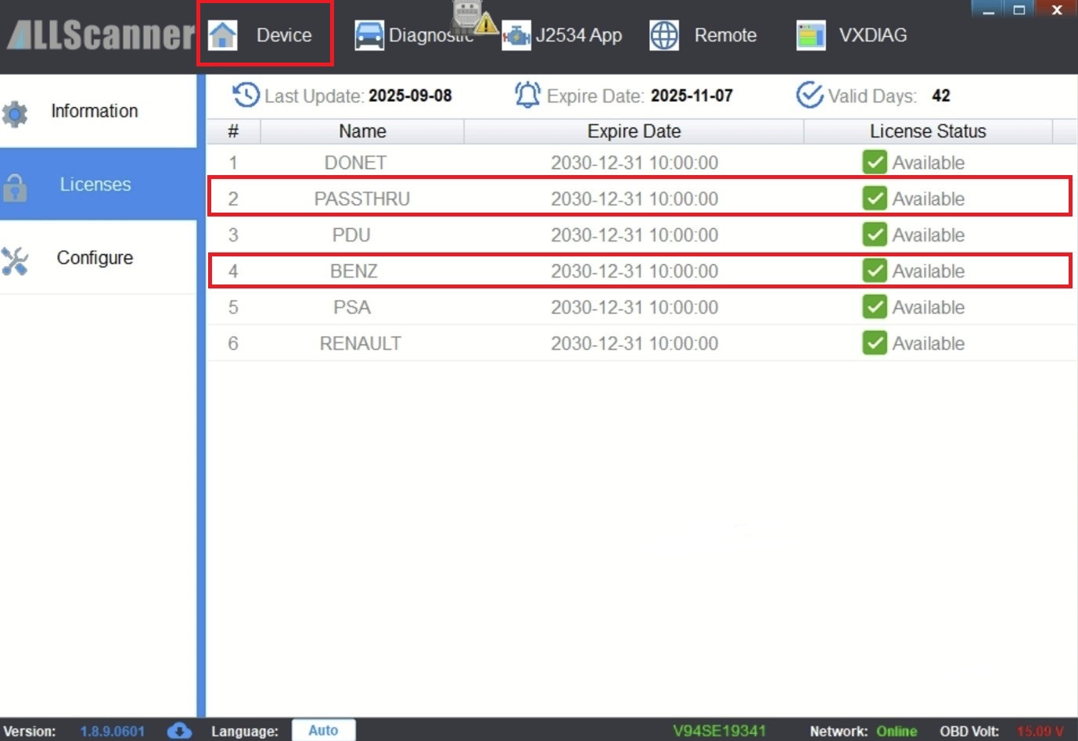Viewport: 1078px width, 741px height.
Task: Open the Device home icon
Action: [223, 35]
